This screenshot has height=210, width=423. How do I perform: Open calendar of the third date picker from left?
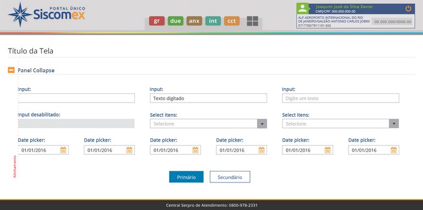[196, 150]
